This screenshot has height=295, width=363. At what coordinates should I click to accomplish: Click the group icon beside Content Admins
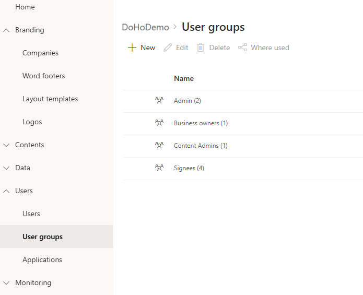coord(159,146)
